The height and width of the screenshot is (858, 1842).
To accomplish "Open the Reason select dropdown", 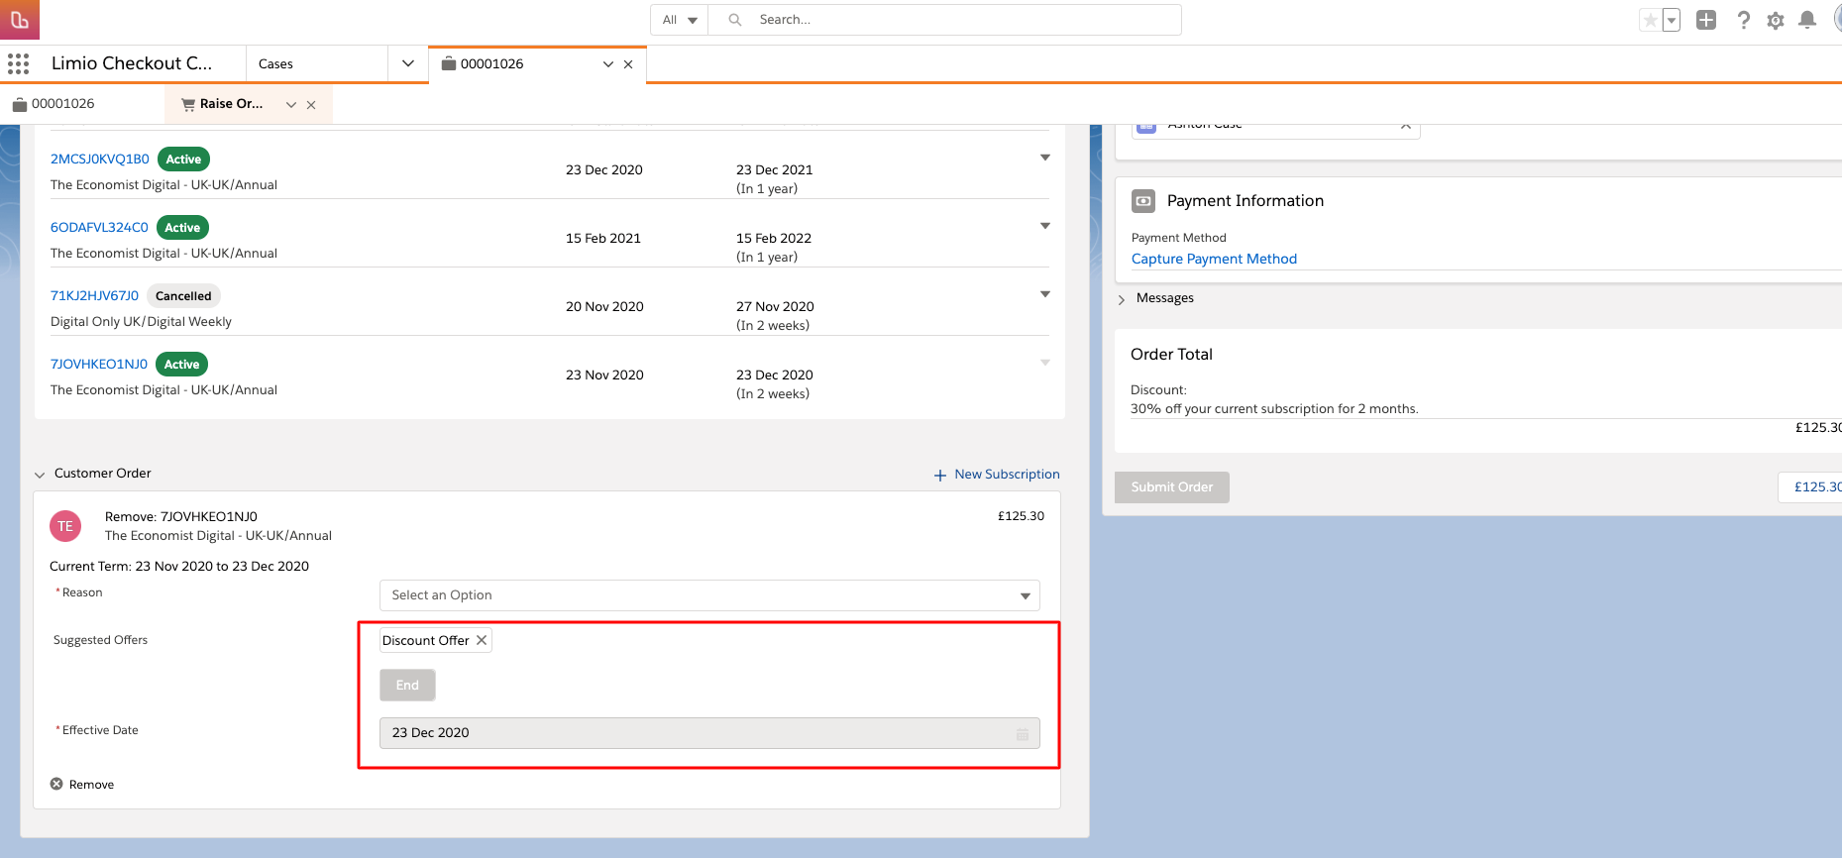I will pyautogui.click(x=709, y=595).
